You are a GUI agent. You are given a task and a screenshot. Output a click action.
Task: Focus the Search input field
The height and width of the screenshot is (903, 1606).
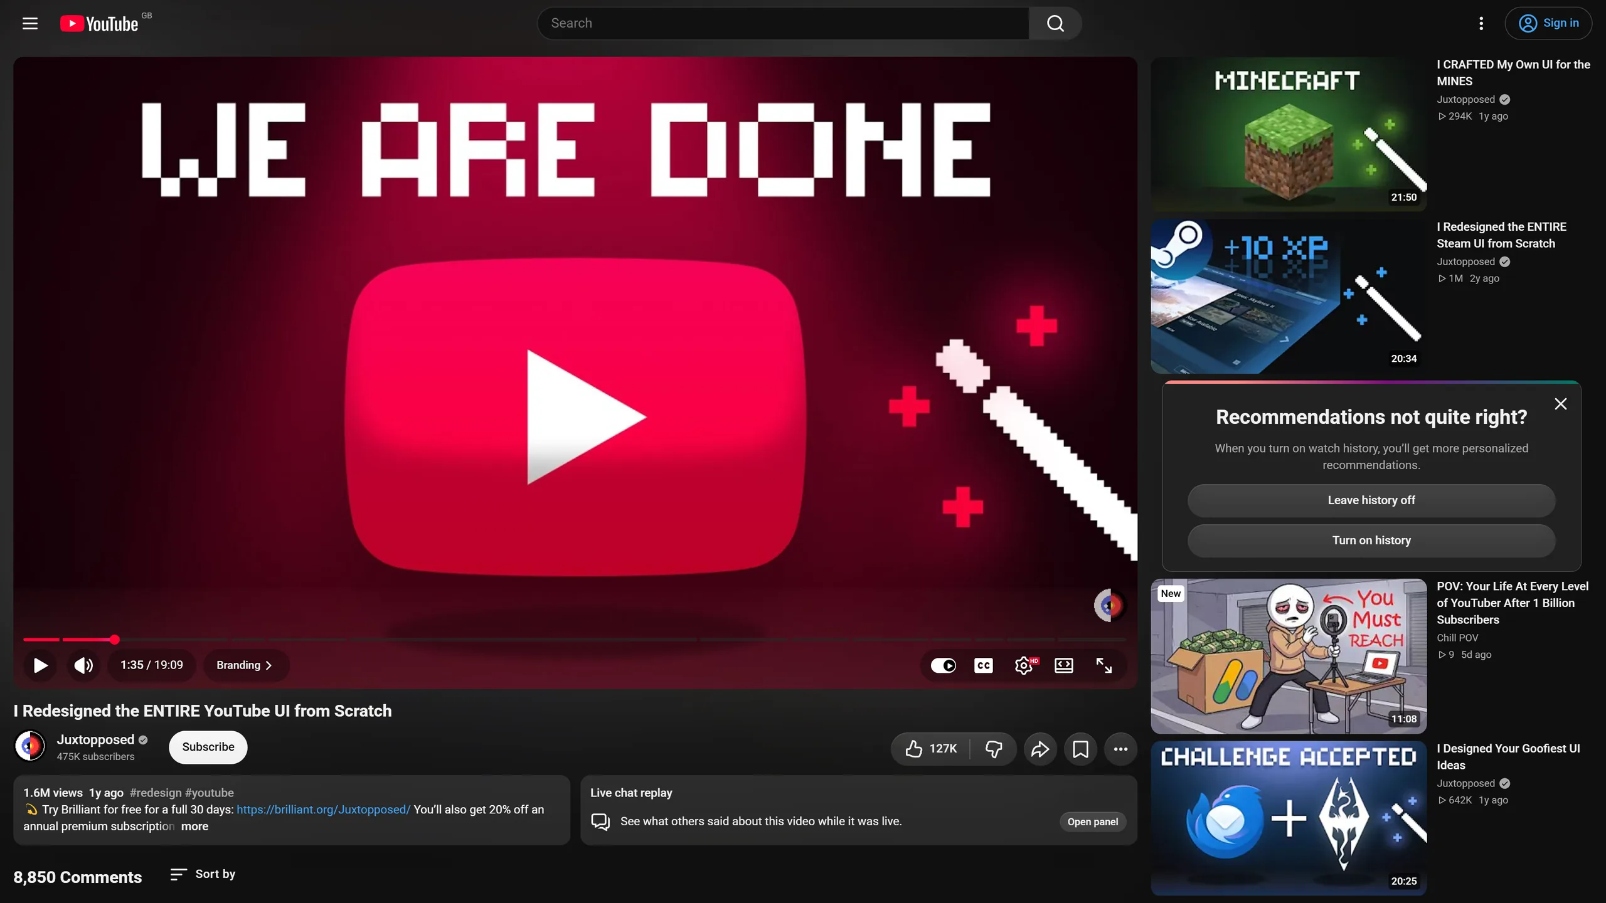point(783,23)
